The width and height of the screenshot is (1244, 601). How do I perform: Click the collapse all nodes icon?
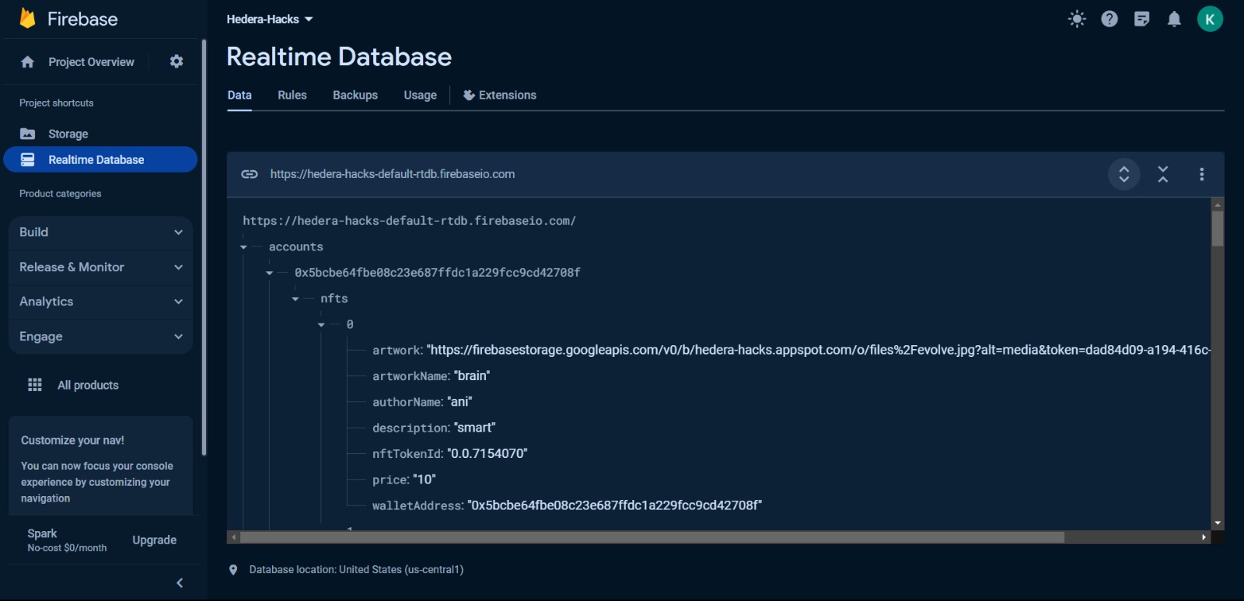click(1163, 174)
